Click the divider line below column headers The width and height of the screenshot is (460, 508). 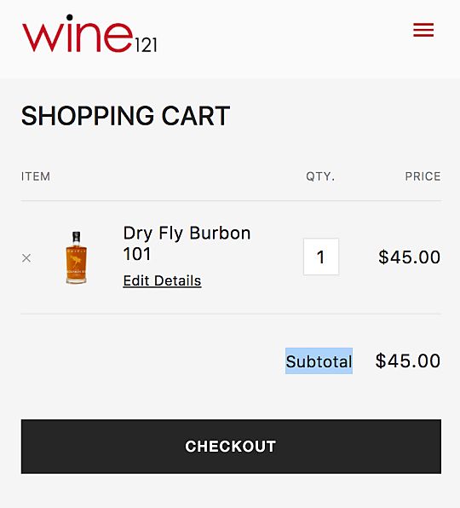(231, 201)
